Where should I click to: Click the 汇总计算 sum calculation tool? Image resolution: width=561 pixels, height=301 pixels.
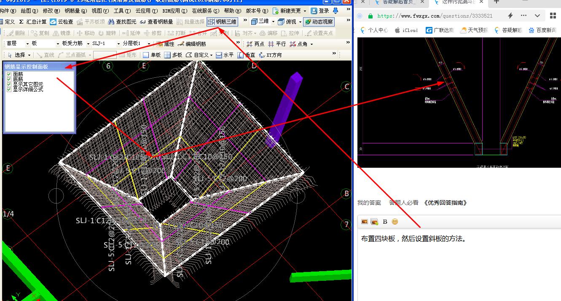coord(32,21)
